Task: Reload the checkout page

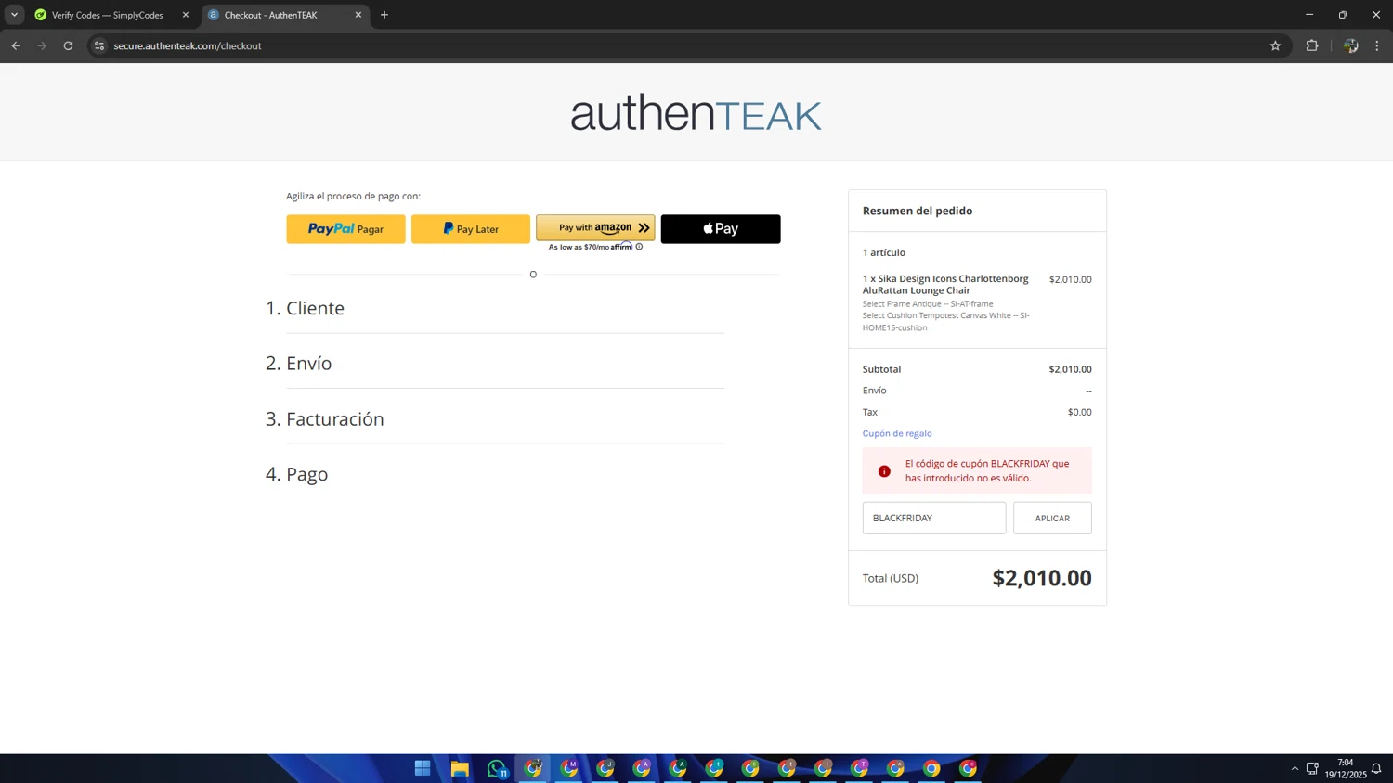Action: pos(68,45)
